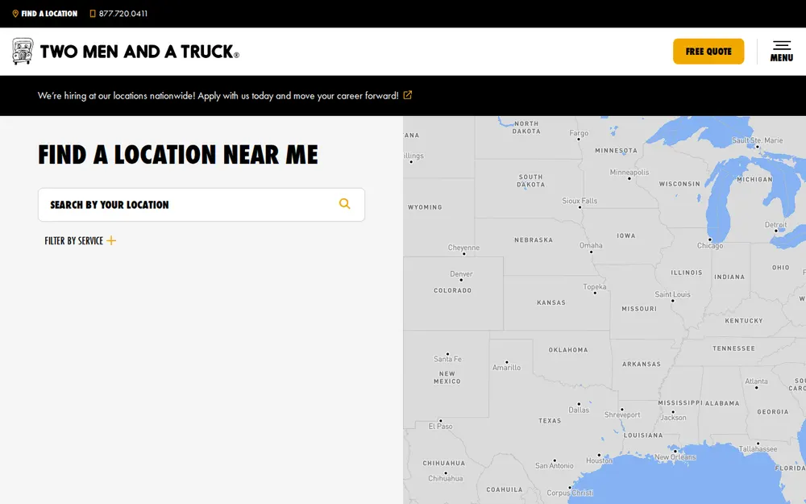
Task: Click the Find a Location pin icon
Action: click(x=15, y=14)
